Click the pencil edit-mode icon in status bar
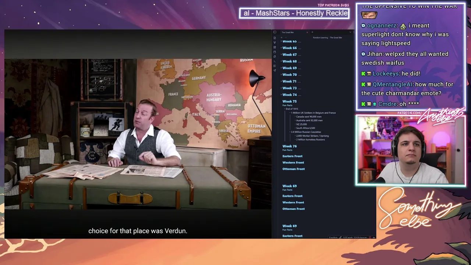The image size is (471, 265). point(340,237)
